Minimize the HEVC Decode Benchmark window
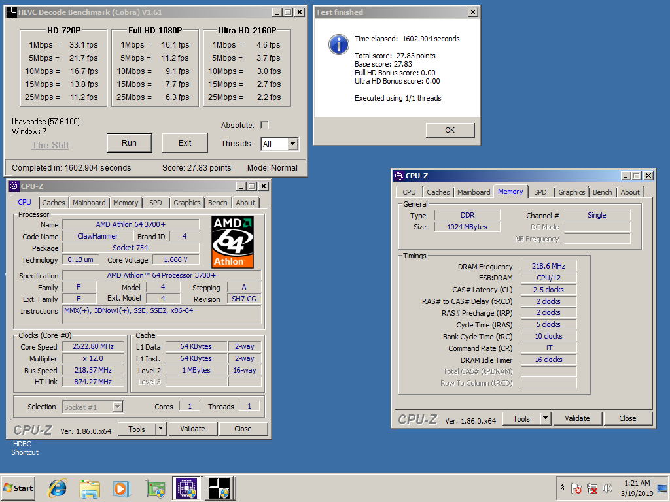The image size is (670, 502). [x=277, y=12]
